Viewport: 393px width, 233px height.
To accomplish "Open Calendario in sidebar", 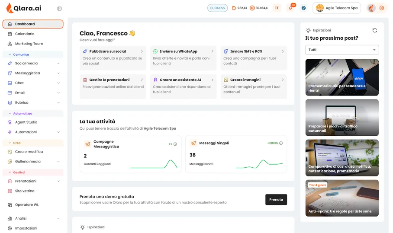I will [33, 34].
